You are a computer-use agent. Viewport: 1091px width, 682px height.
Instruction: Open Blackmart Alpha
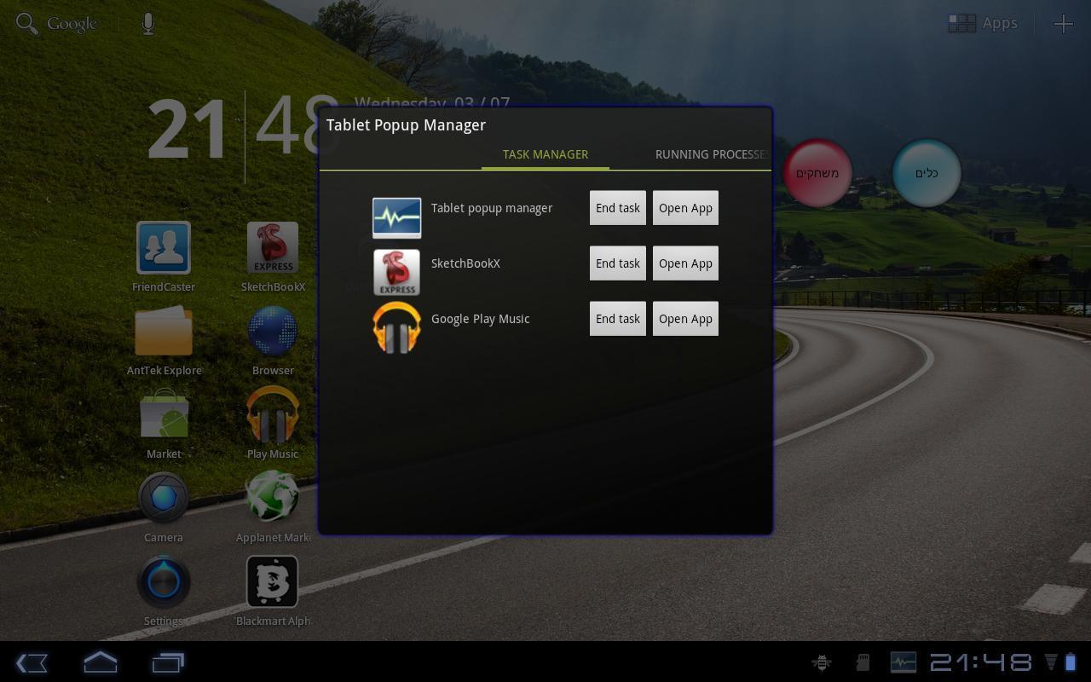[273, 582]
